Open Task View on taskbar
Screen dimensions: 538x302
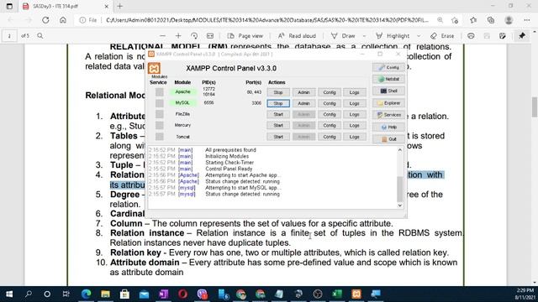click(66, 294)
